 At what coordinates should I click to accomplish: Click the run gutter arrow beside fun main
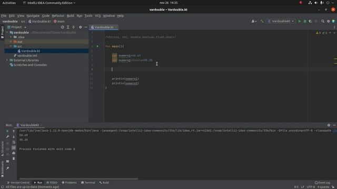point(97,46)
